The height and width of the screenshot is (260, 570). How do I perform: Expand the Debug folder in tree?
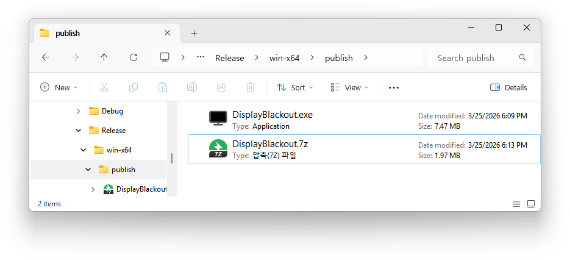pos(78,111)
